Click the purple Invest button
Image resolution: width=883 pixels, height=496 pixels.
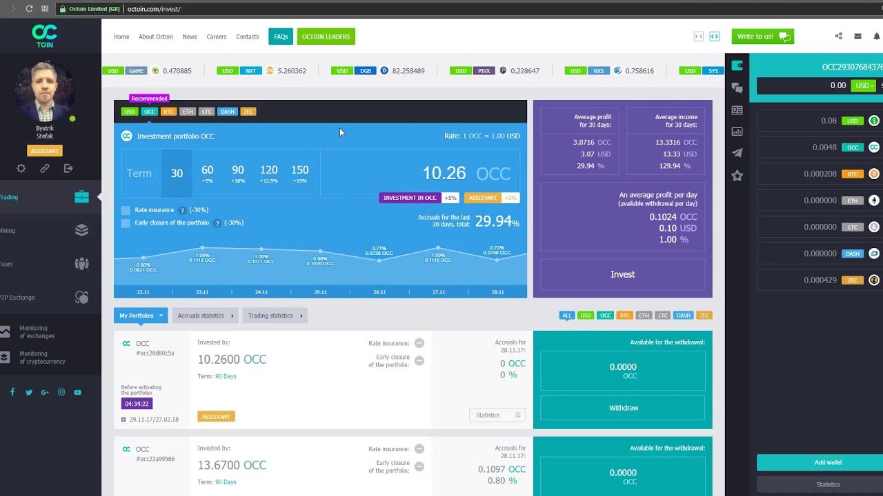coord(623,274)
